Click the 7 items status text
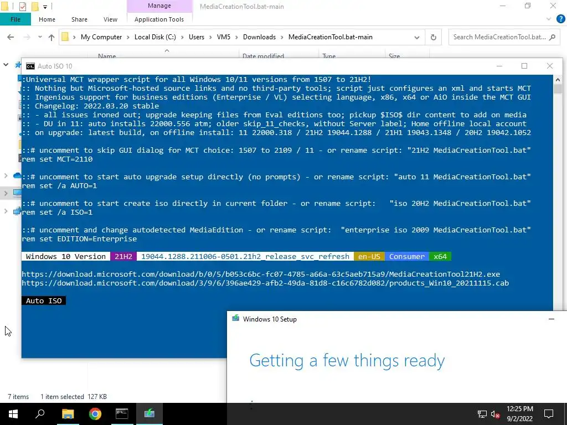This screenshot has width=567, height=425. (18, 396)
